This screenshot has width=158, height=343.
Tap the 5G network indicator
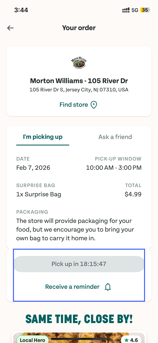pos(135,10)
